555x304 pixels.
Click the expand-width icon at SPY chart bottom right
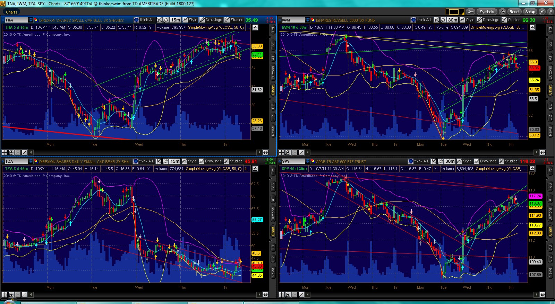tap(543, 295)
